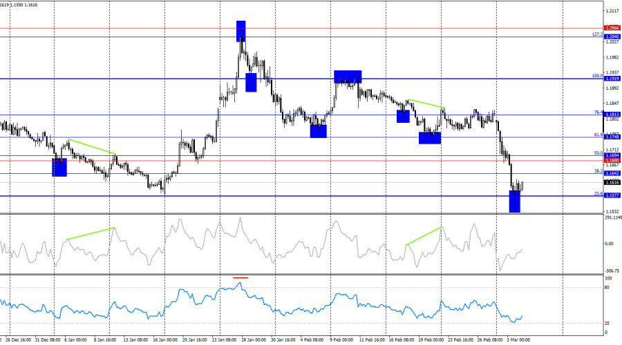Click the blue 1.2040 price label

pyautogui.click(x=612, y=37)
